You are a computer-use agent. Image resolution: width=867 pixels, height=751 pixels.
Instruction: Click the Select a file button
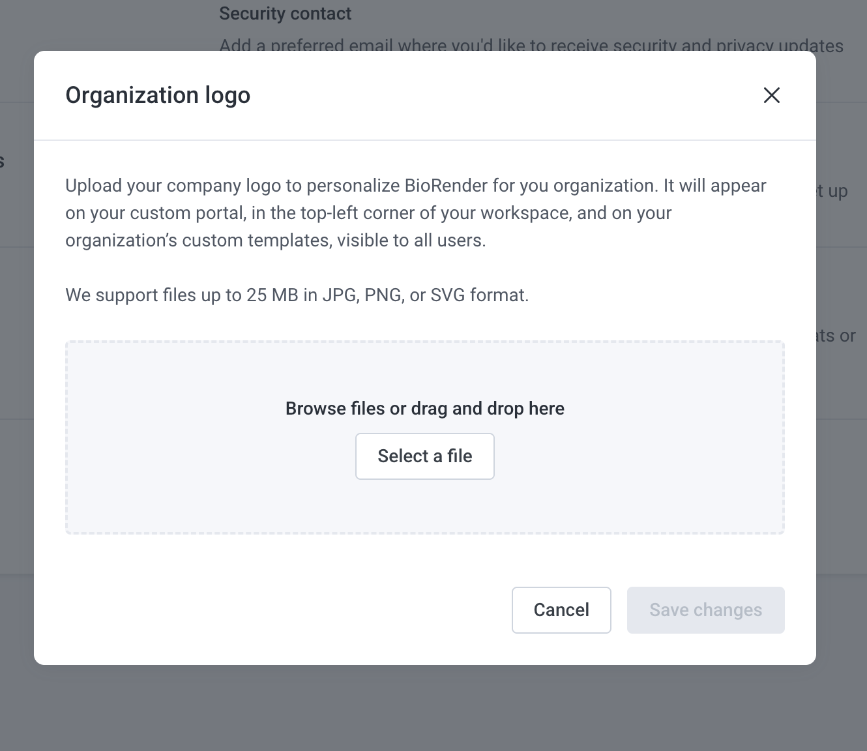[x=425, y=456]
